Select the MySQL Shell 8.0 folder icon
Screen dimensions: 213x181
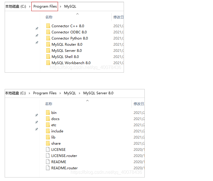point(48,57)
